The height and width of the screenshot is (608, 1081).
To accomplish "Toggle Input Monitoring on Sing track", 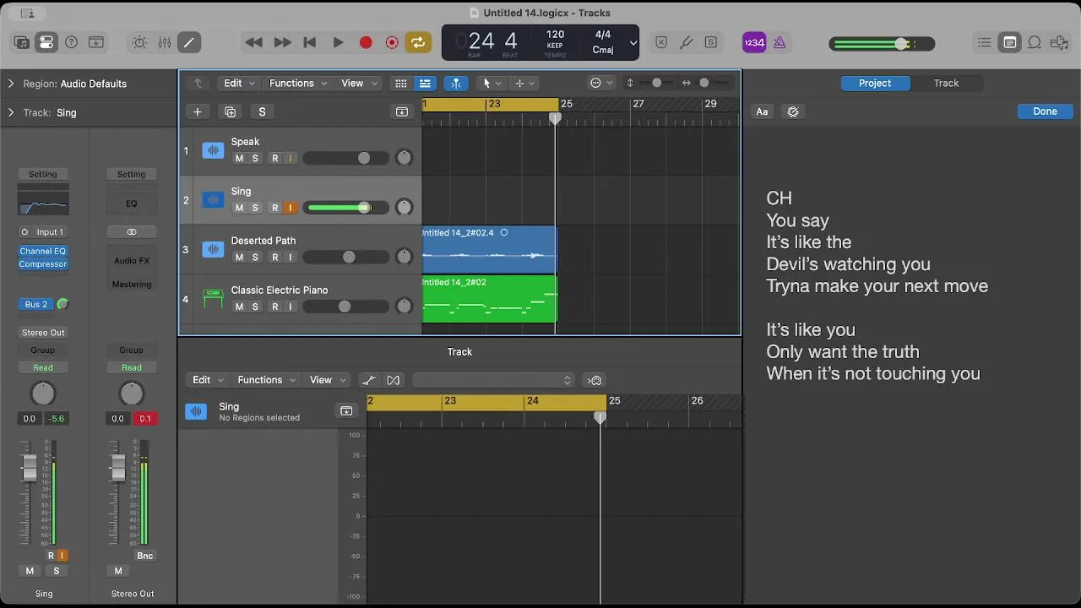I will 290,208.
